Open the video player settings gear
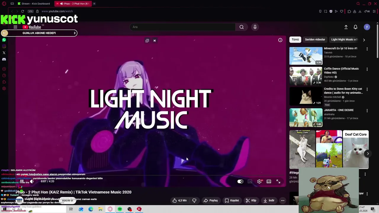The image size is (379, 213). [x=259, y=181]
